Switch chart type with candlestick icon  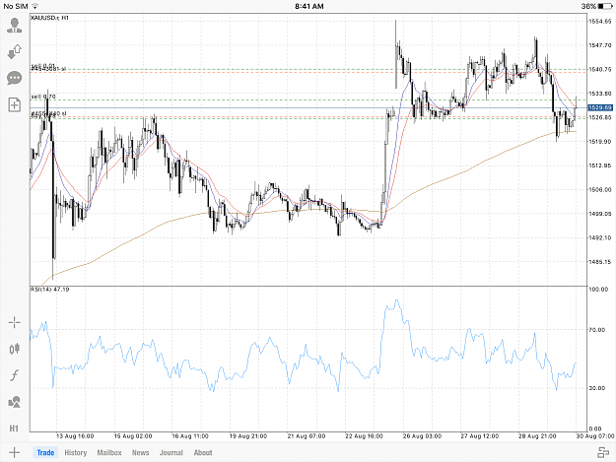15,349
